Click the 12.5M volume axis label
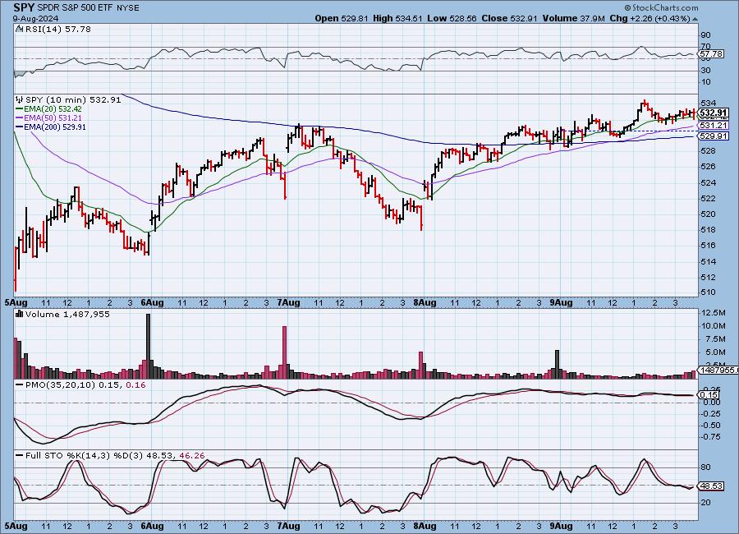The image size is (739, 534). [714, 313]
